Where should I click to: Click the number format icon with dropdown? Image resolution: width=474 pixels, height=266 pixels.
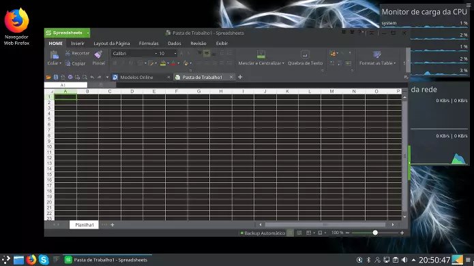334,53
